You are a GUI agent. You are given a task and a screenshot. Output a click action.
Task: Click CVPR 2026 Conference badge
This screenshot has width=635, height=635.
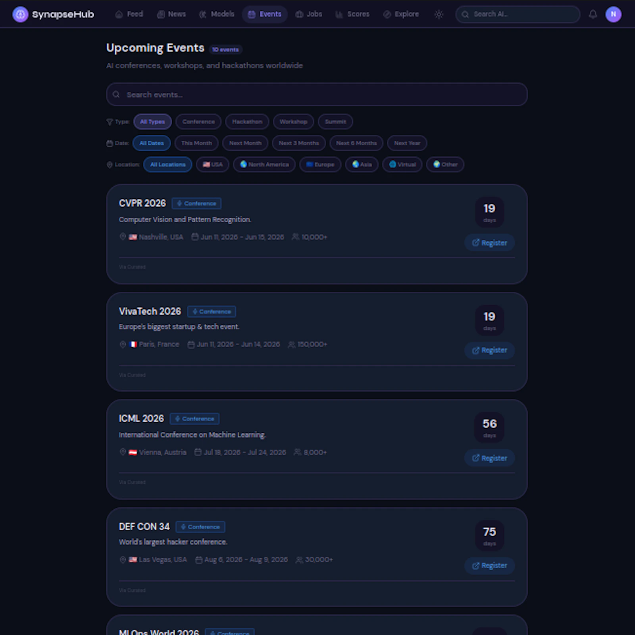tap(196, 203)
